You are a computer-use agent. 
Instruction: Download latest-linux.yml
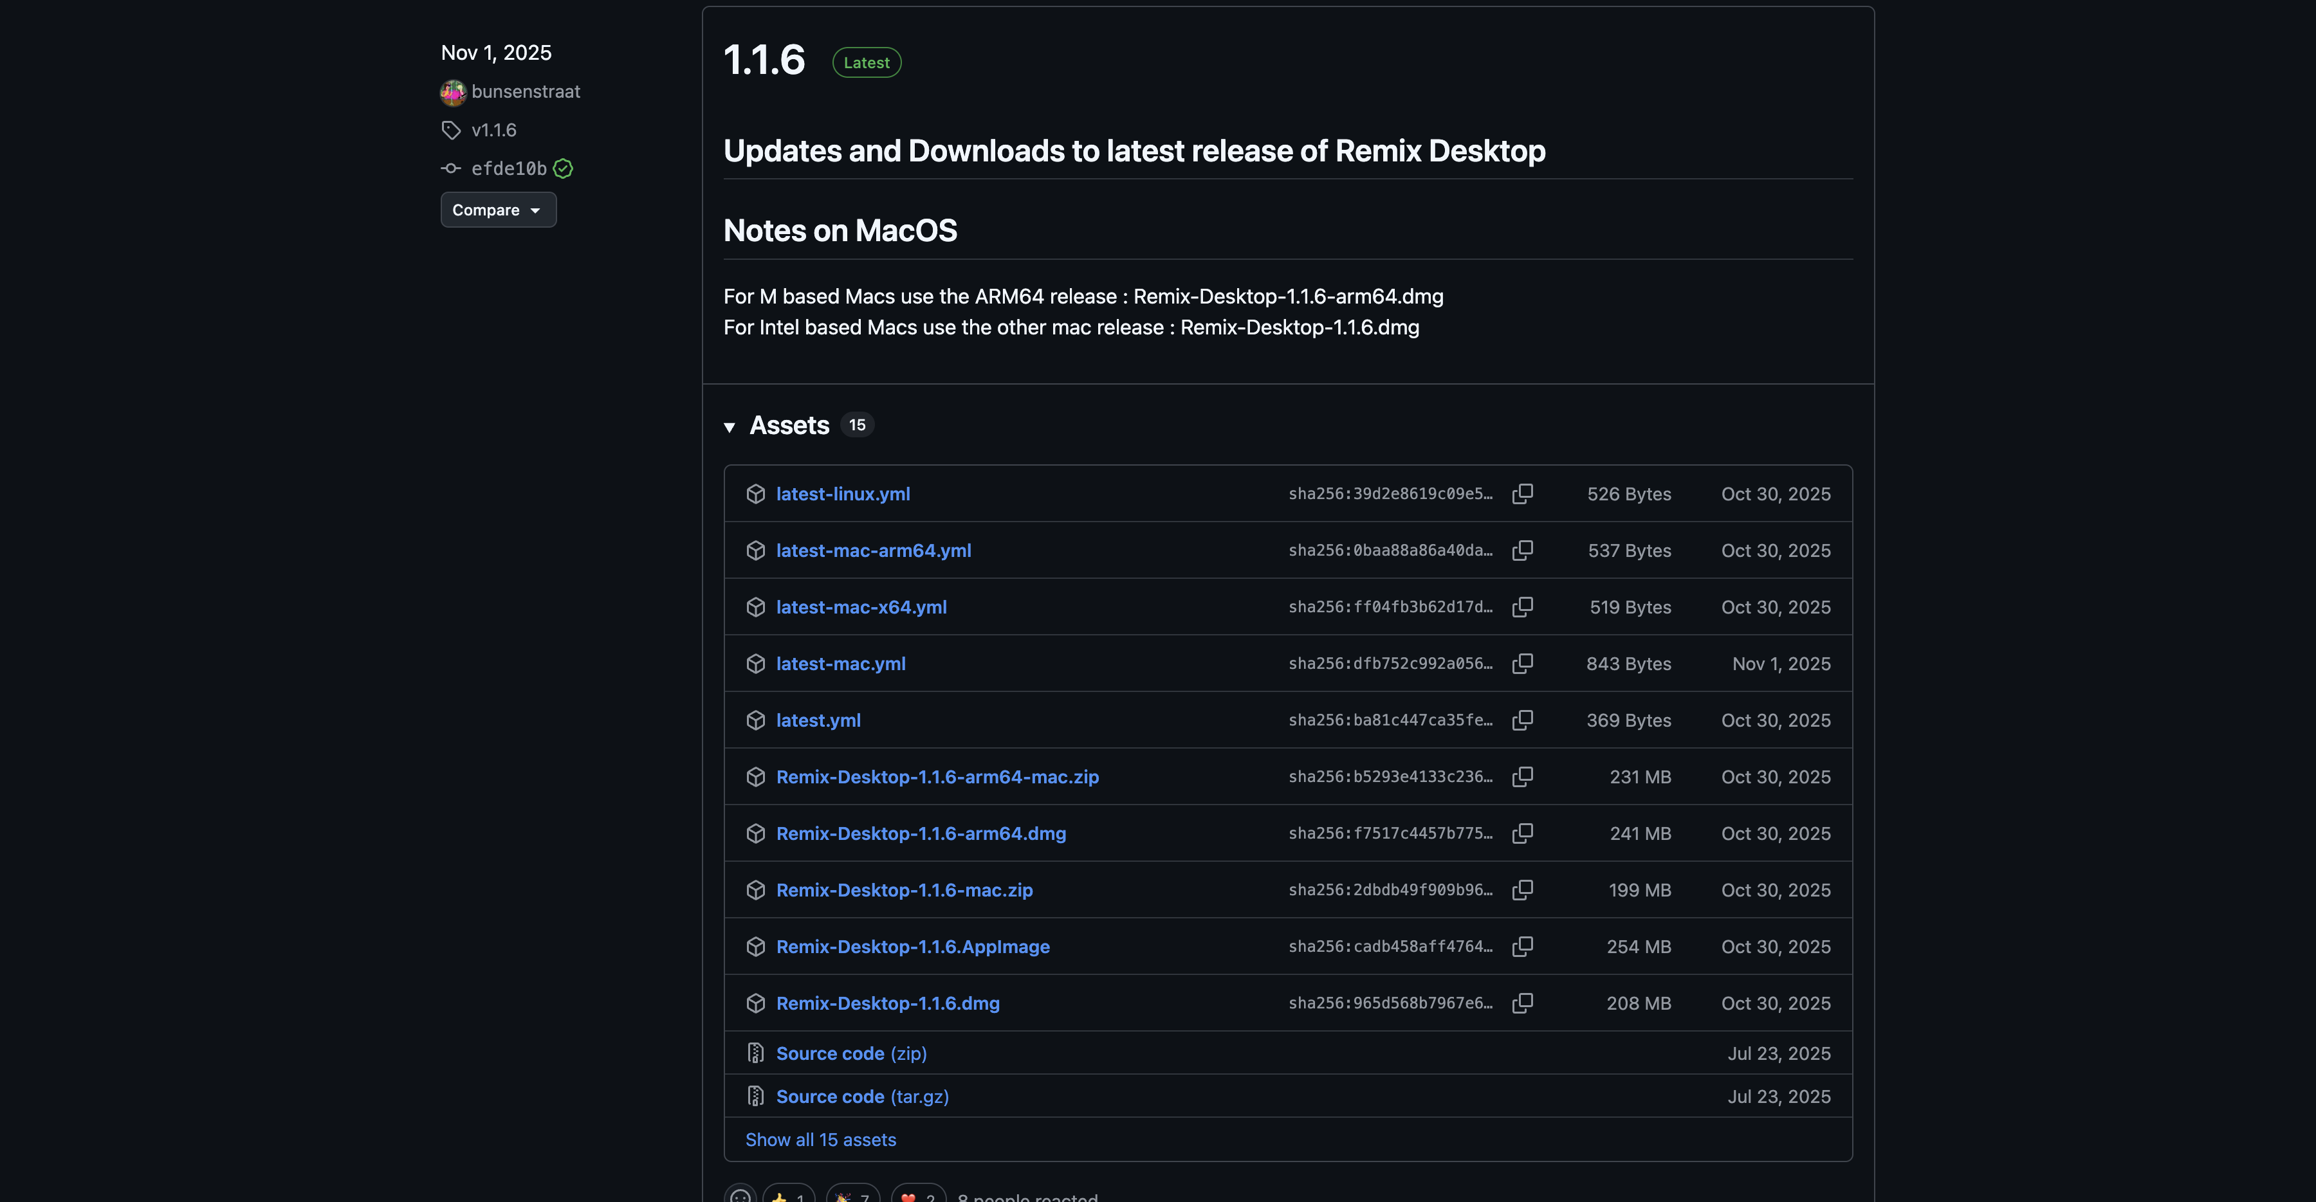tap(842, 493)
